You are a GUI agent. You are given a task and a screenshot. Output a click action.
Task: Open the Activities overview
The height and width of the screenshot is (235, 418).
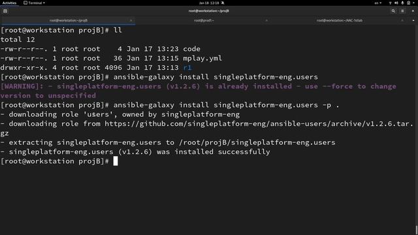point(9,3)
